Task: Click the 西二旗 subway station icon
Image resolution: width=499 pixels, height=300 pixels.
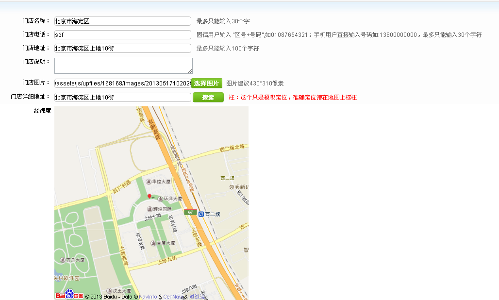Action: coord(201,214)
